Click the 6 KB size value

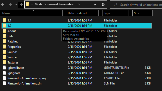coord(148,73)
